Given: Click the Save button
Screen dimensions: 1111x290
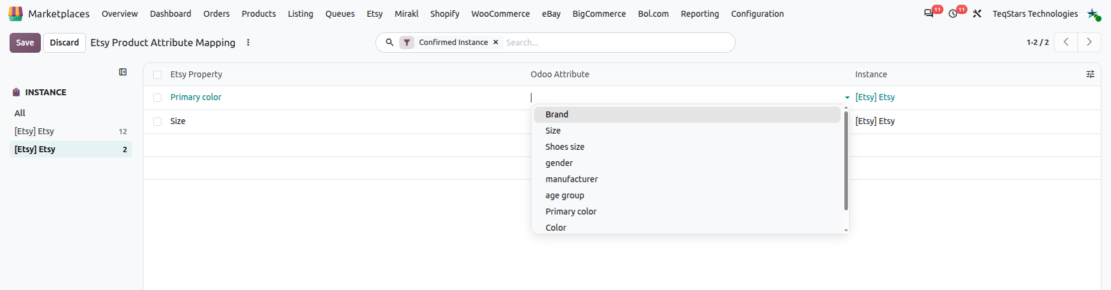Looking at the screenshot, I should click(x=25, y=43).
